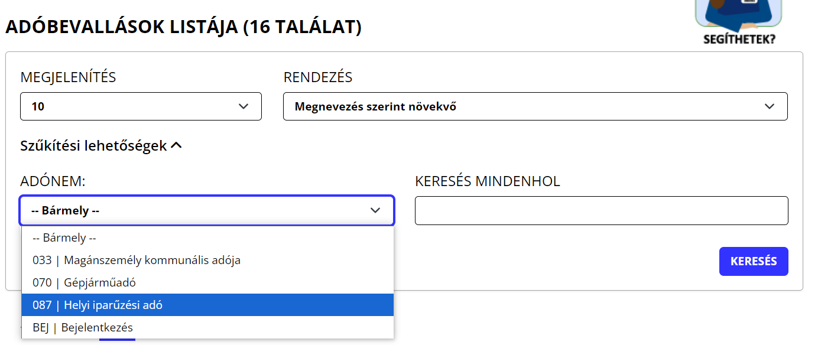This screenshot has width=818, height=345.
Task: Open the Segíthetek assistant avatar
Action: click(738, 14)
